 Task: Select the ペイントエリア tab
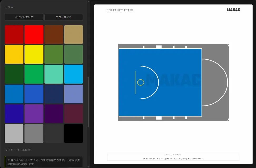tap(24, 17)
